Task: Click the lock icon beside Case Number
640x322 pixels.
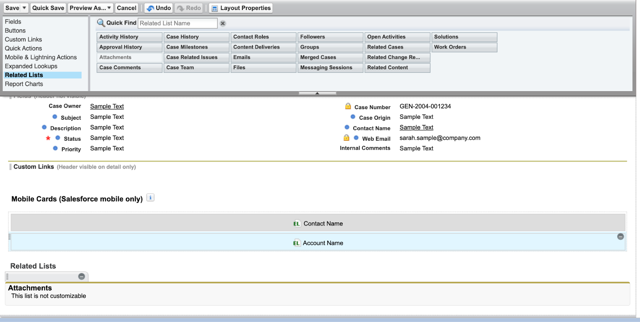Action: (348, 106)
